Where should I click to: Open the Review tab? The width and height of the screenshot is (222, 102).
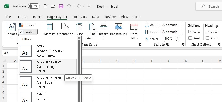(110, 17)
